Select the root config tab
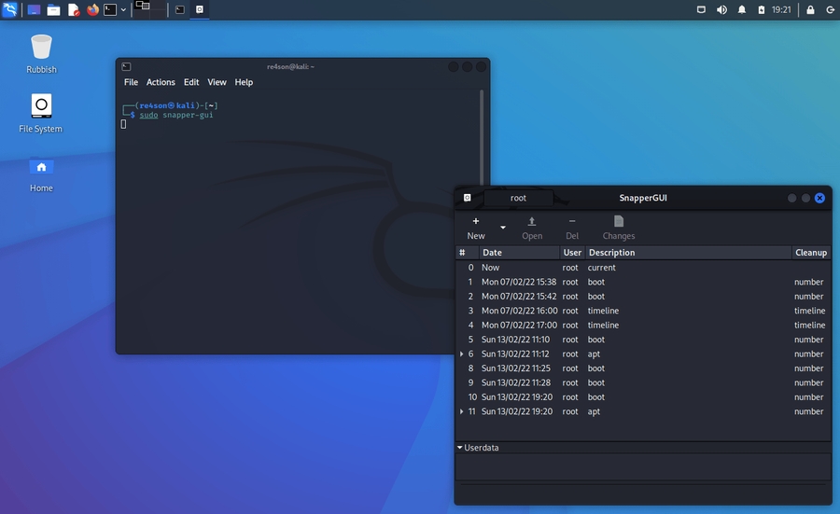The image size is (840, 514). [x=518, y=198]
